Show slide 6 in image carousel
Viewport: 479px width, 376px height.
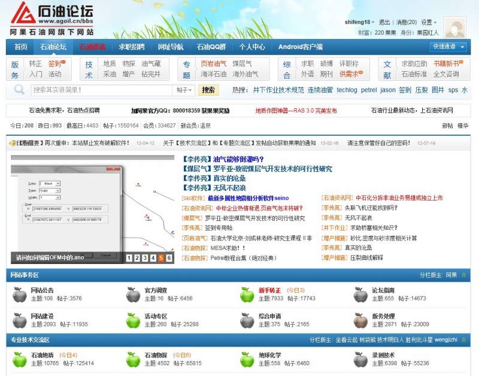(x=169, y=258)
